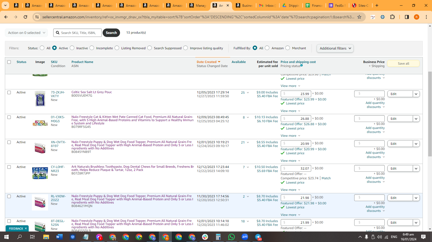Open Telegram from the taskbar

tap(258, 237)
